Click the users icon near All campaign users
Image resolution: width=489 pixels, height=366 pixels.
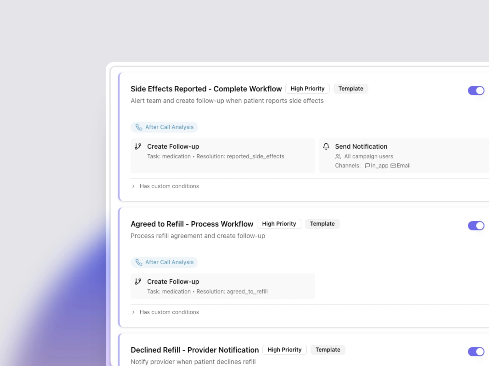point(338,157)
